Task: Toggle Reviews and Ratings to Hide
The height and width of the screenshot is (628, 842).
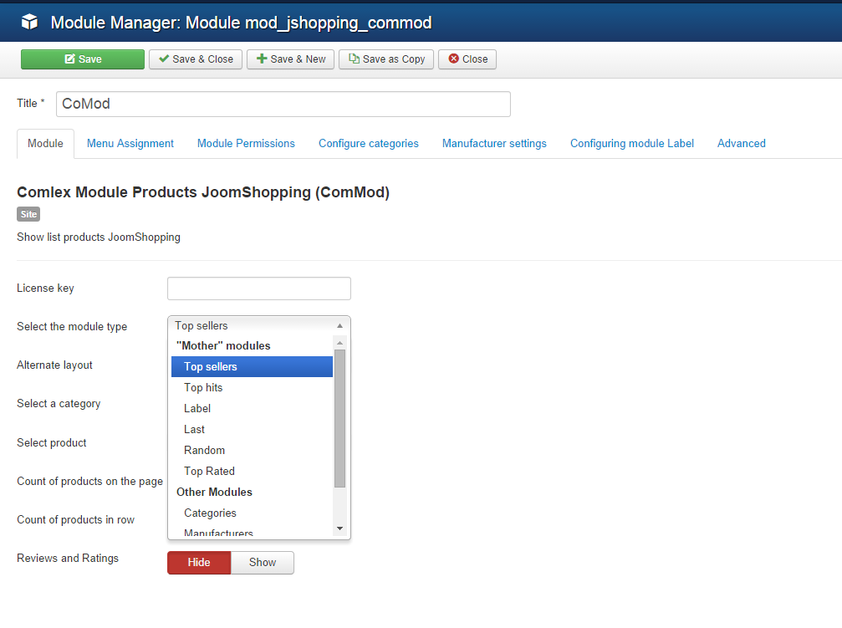Action: click(199, 563)
